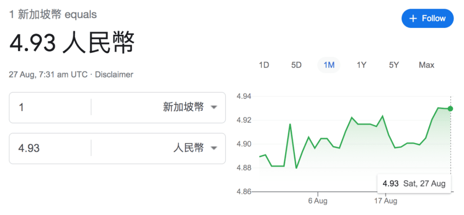Click the 4.94 value on the y-axis
The height and width of the screenshot is (215, 464).
click(244, 96)
